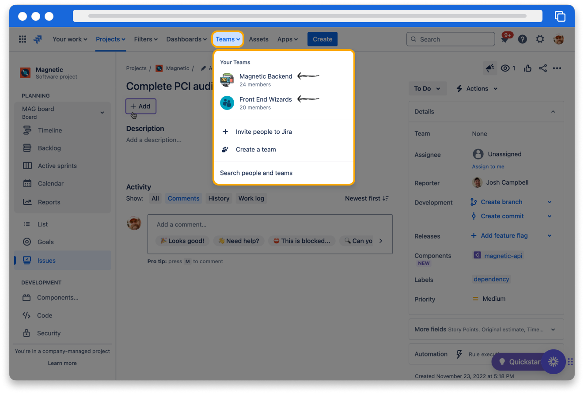Insert the This is blocked quick reply
Viewport: 584px width, 394px height.
302,241
